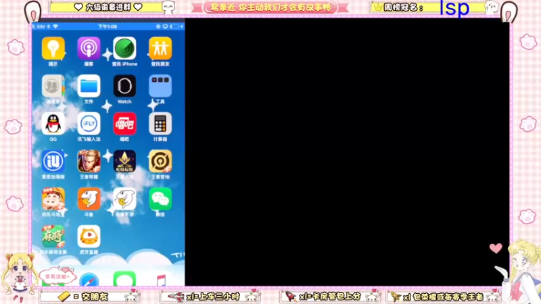Open the Calculator app (计算器)
This screenshot has width=541, height=304.
pyautogui.click(x=160, y=124)
